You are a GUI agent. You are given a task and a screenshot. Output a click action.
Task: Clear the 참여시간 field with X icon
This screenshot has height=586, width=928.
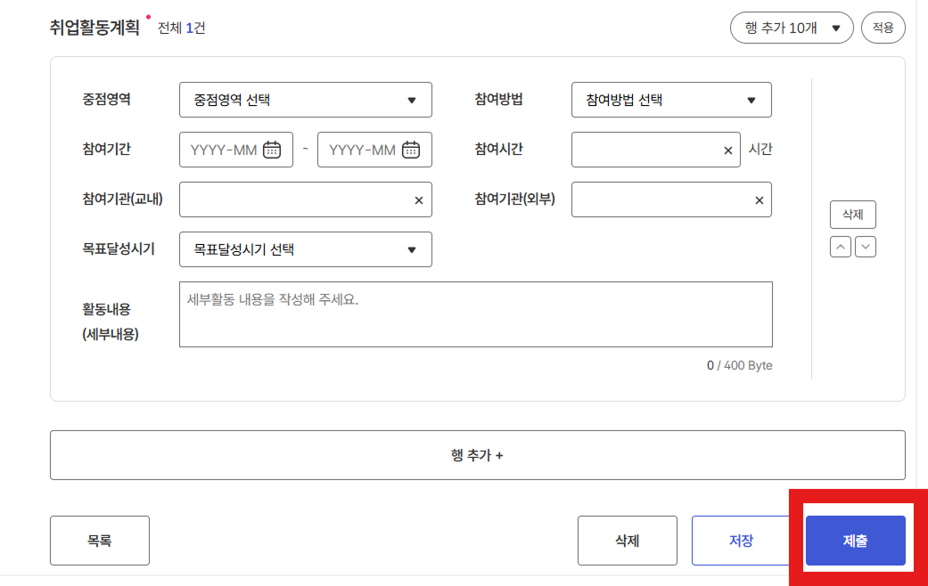(728, 151)
